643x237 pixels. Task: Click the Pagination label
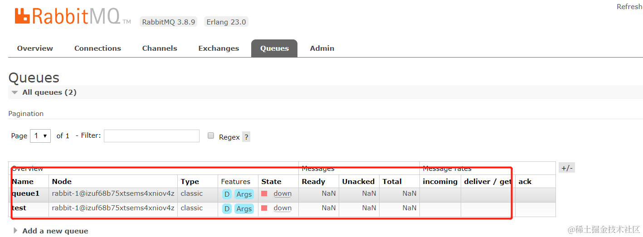(x=26, y=114)
